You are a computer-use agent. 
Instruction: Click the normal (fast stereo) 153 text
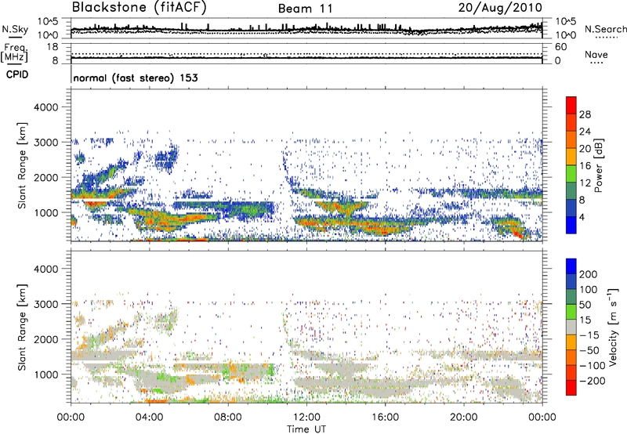pos(136,78)
